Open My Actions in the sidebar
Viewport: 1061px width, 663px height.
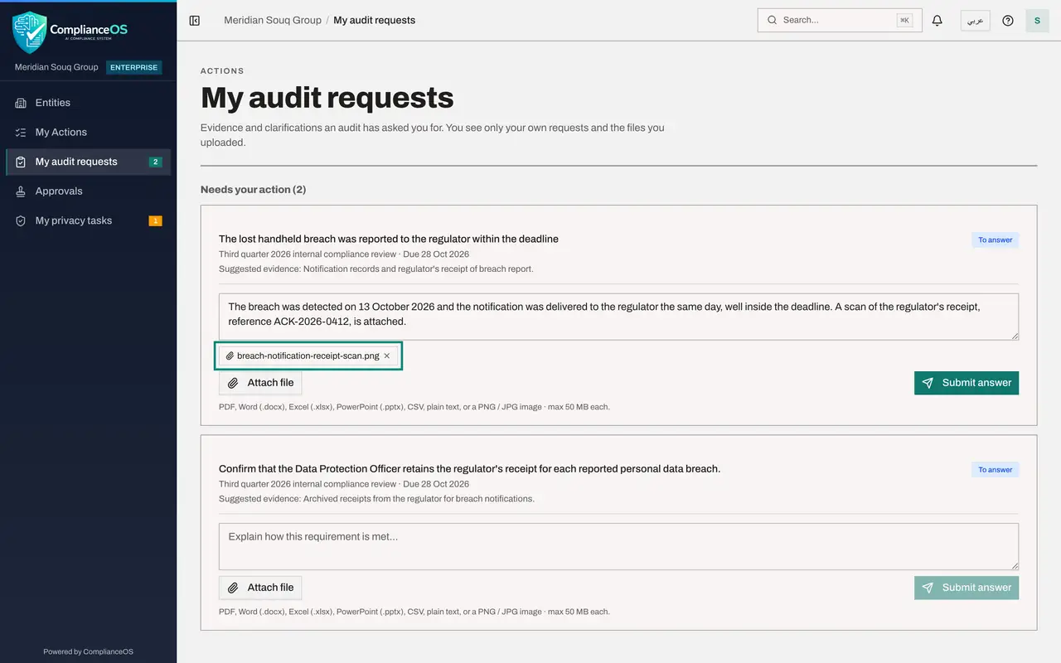pos(88,132)
